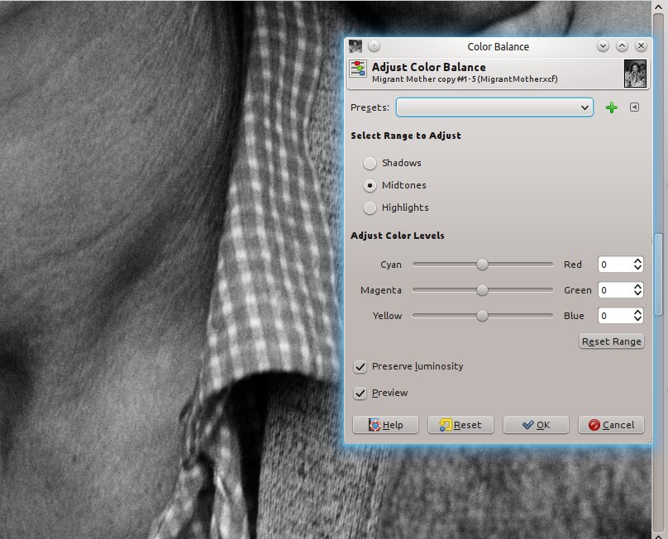Click the Cancel button
The width and height of the screenshot is (668, 539).
pos(611,425)
